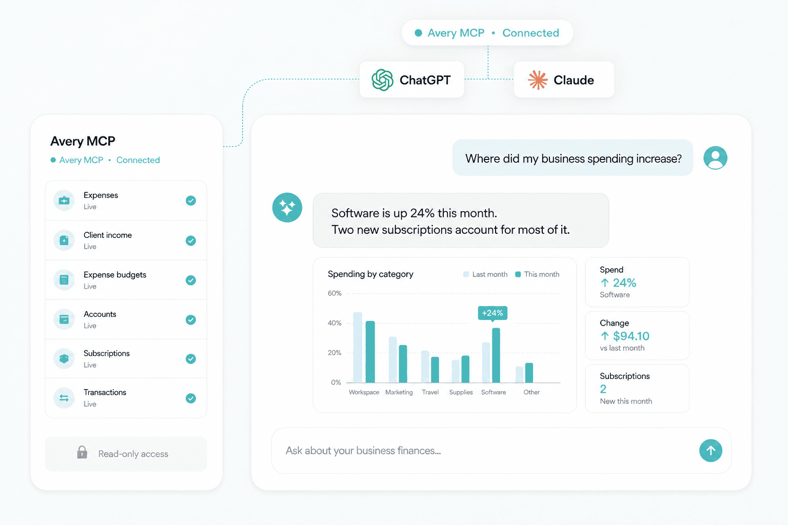Click the green status dot in the top Connected pill
Image resolution: width=788 pixels, height=525 pixels.
point(418,33)
